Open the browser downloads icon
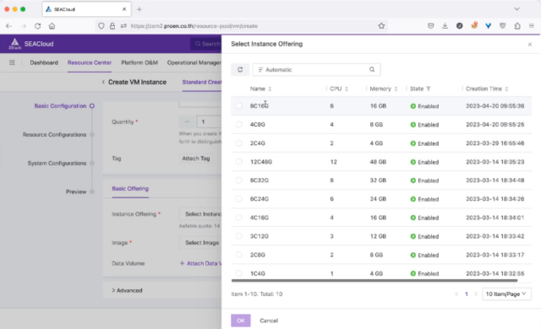 pyautogui.click(x=445, y=26)
